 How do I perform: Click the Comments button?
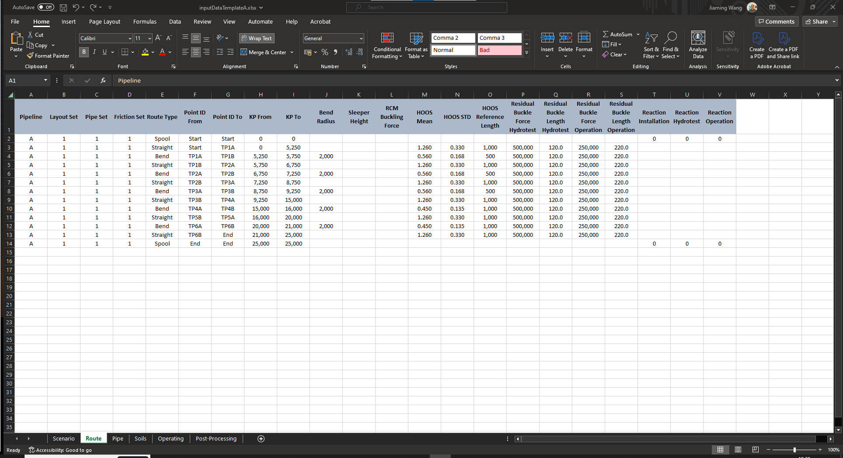[777, 21]
